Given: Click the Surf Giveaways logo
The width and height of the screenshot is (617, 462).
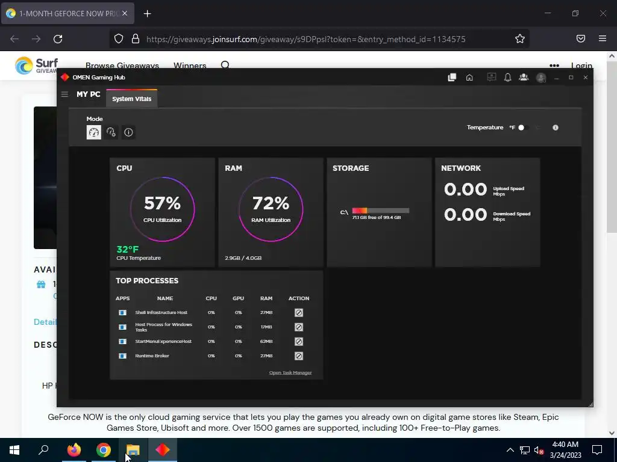Looking at the screenshot, I should coord(36,66).
